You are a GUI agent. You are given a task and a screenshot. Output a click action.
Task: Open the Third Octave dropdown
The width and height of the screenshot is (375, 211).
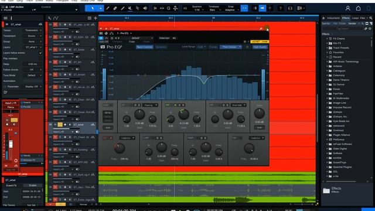click(x=231, y=47)
